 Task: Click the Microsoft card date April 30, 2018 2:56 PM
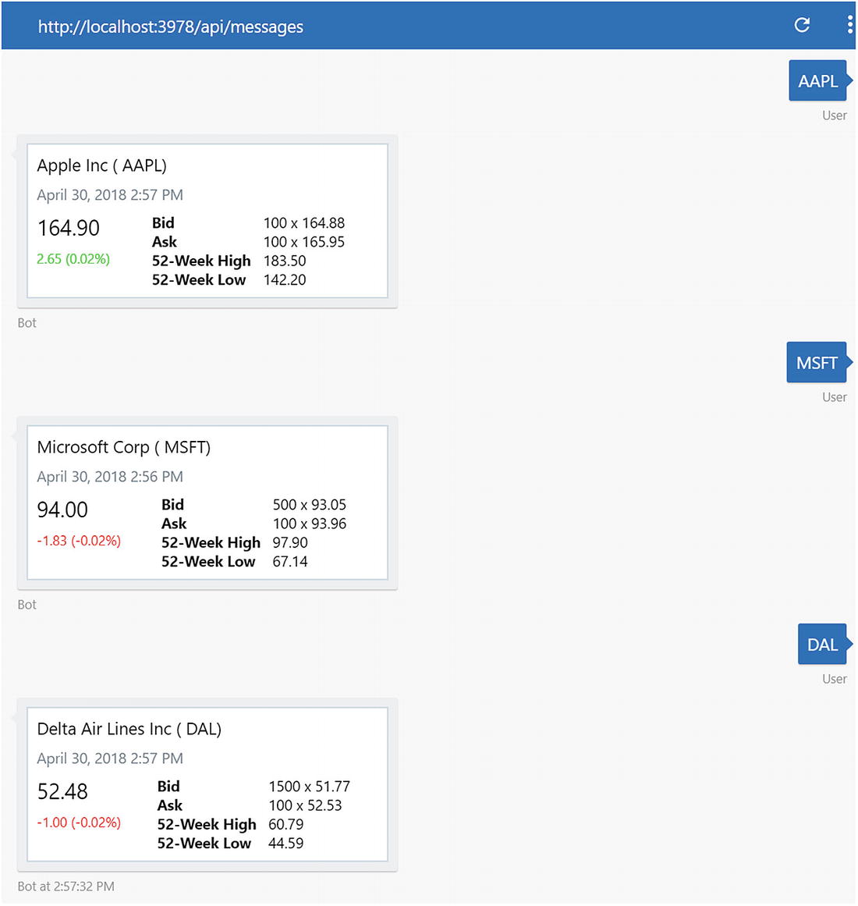click(x=110, y=477)
